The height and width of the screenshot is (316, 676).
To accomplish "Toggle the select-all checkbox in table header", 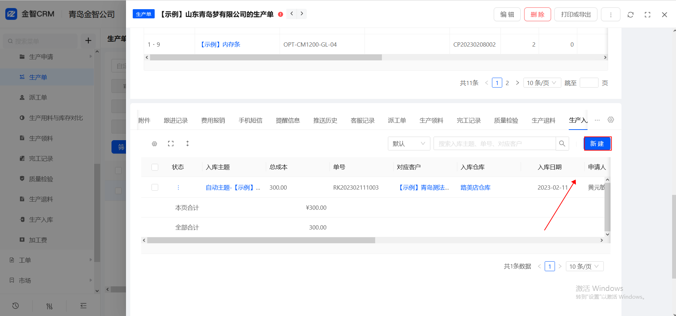I will (x=155, y=167).
